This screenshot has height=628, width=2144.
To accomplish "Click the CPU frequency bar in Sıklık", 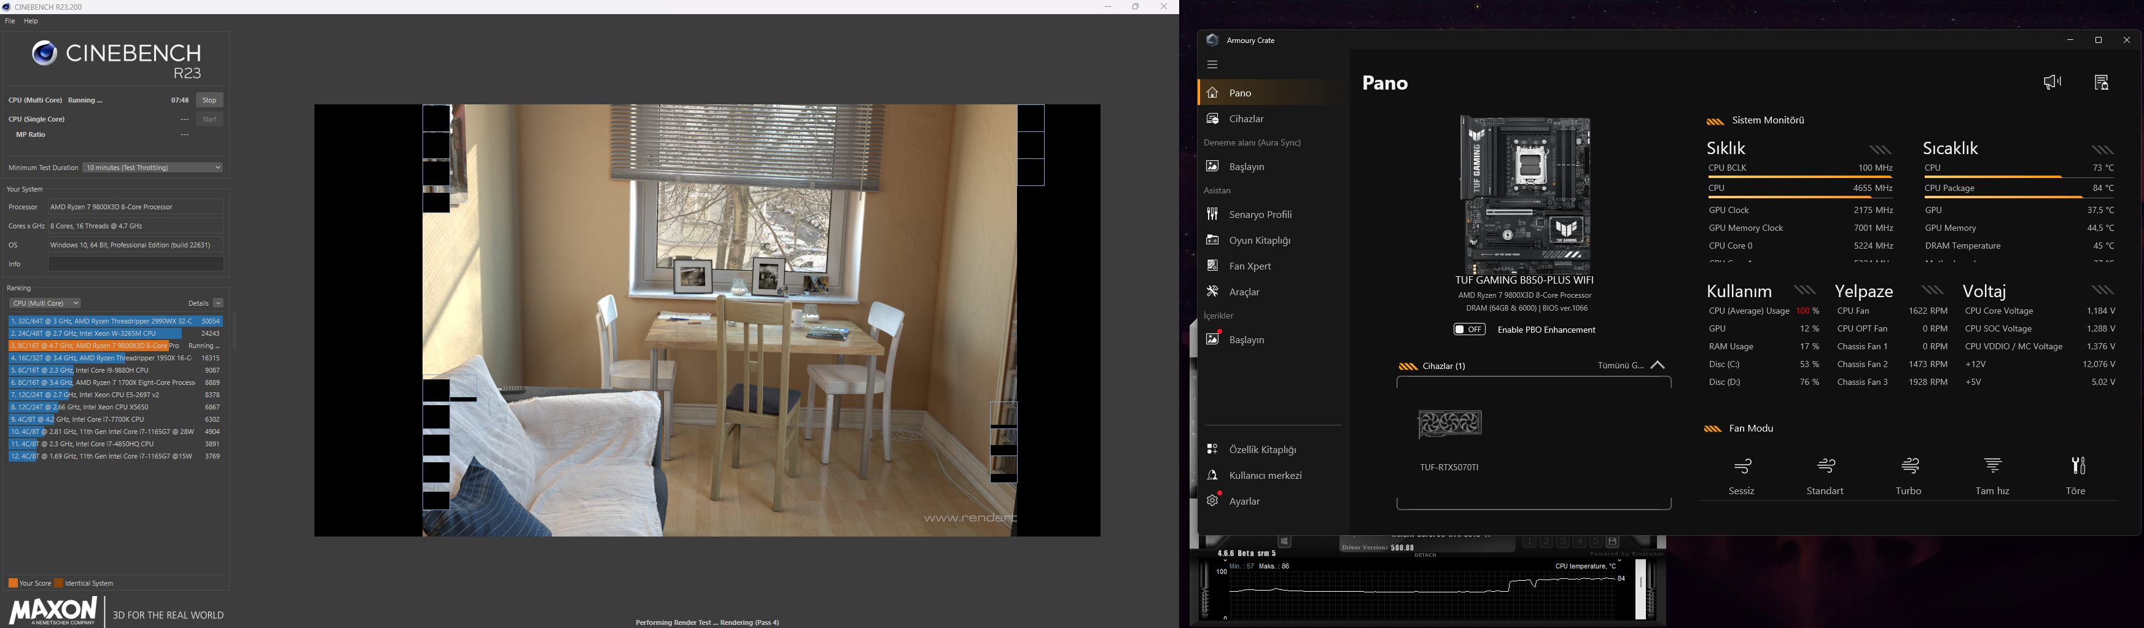I will pos(1800,197).
